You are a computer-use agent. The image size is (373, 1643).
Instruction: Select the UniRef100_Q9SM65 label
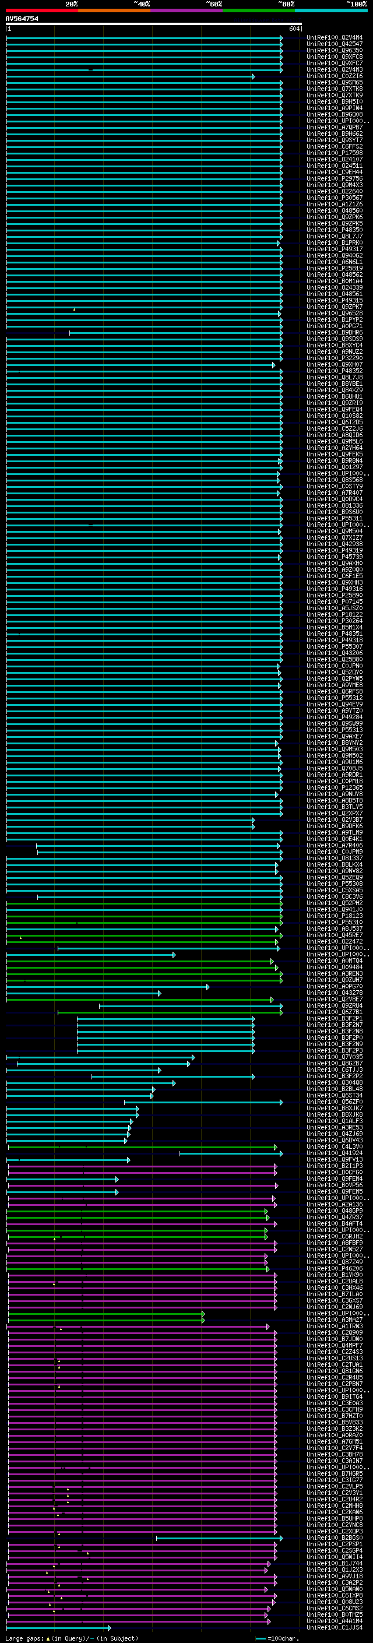tap(335, 82)
